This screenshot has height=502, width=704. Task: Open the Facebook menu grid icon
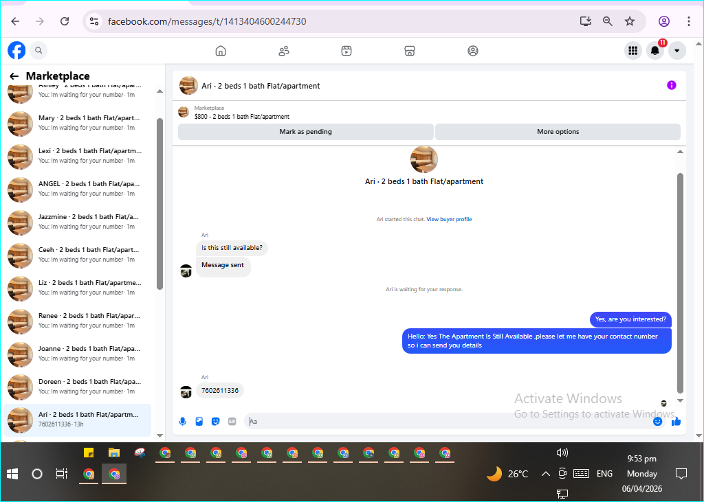(633, 51)
